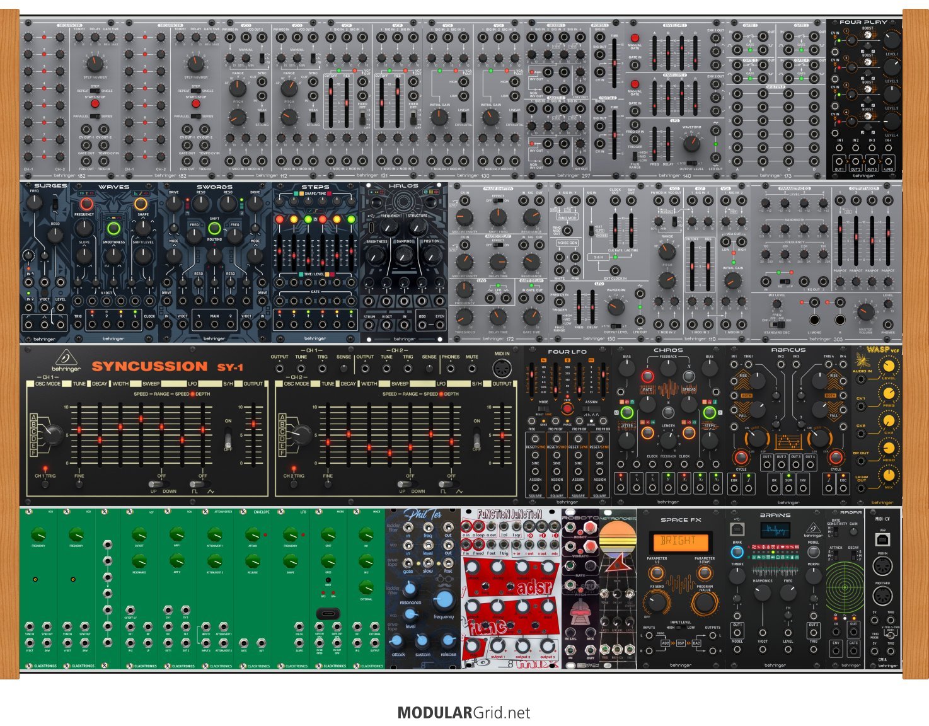
Task: Click the CH 1 OUTPUT slider on Syncussion
Action: (x=254, y=434)
